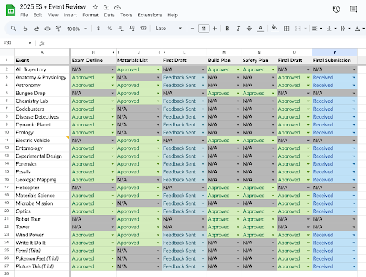
Task: Increase the font size
Action: (214, 29)
